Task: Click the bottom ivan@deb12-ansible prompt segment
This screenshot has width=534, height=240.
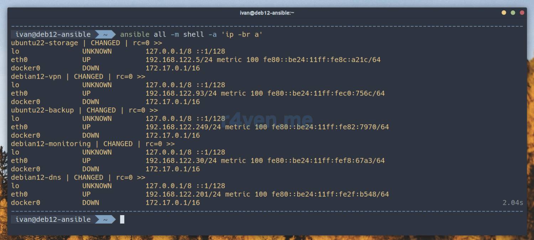Action: click(53, 220)
